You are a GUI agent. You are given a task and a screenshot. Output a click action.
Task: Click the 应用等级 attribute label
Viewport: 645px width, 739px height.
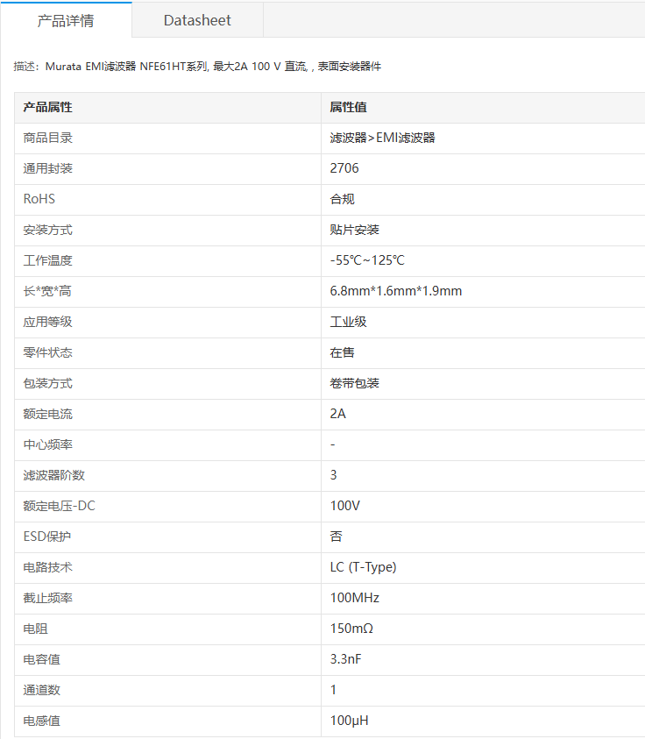click(x=47, y=322)
